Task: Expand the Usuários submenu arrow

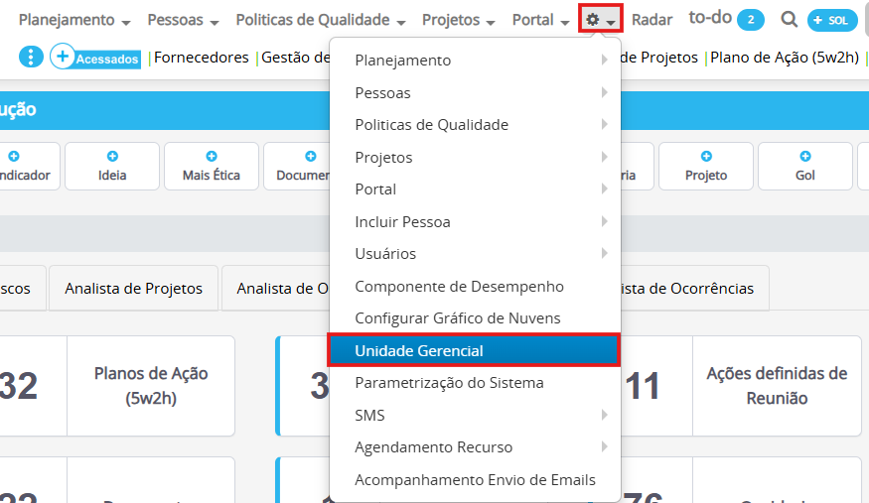Action: tap(604, 253)
